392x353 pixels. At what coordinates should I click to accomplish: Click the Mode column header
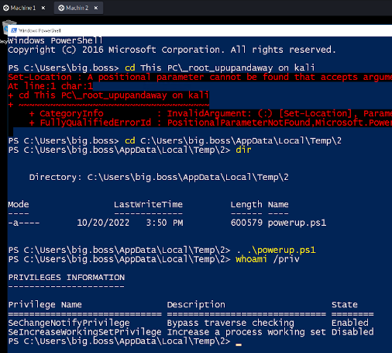19,204
